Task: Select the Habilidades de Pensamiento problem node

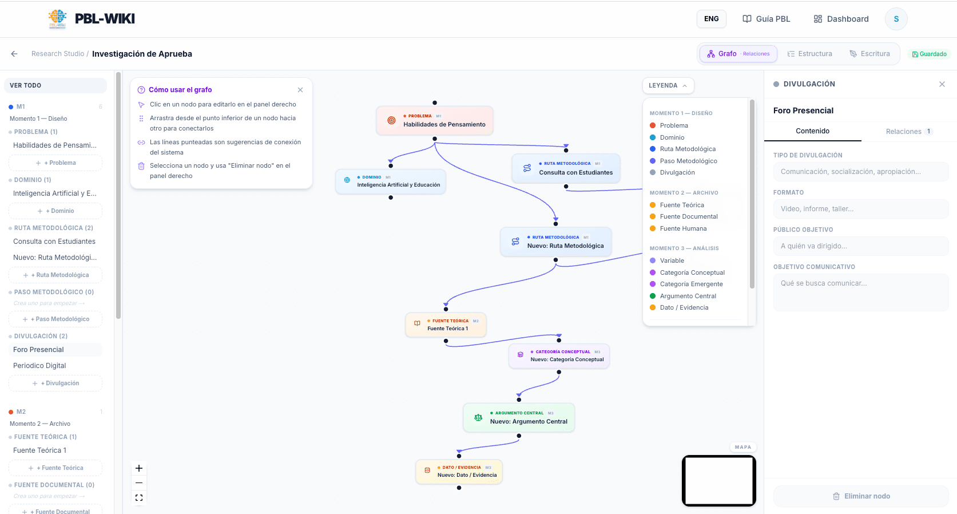Action: point(435,121)
